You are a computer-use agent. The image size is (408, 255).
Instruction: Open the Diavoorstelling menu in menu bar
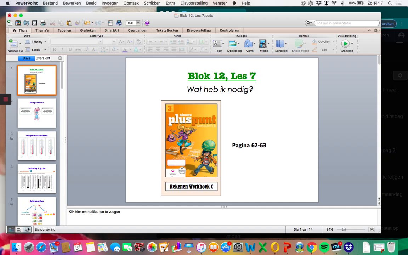194,3
